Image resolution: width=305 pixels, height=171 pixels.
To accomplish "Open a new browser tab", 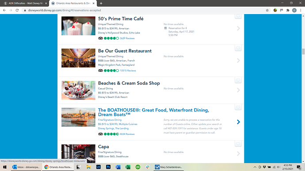I will (x=101, y=3).
